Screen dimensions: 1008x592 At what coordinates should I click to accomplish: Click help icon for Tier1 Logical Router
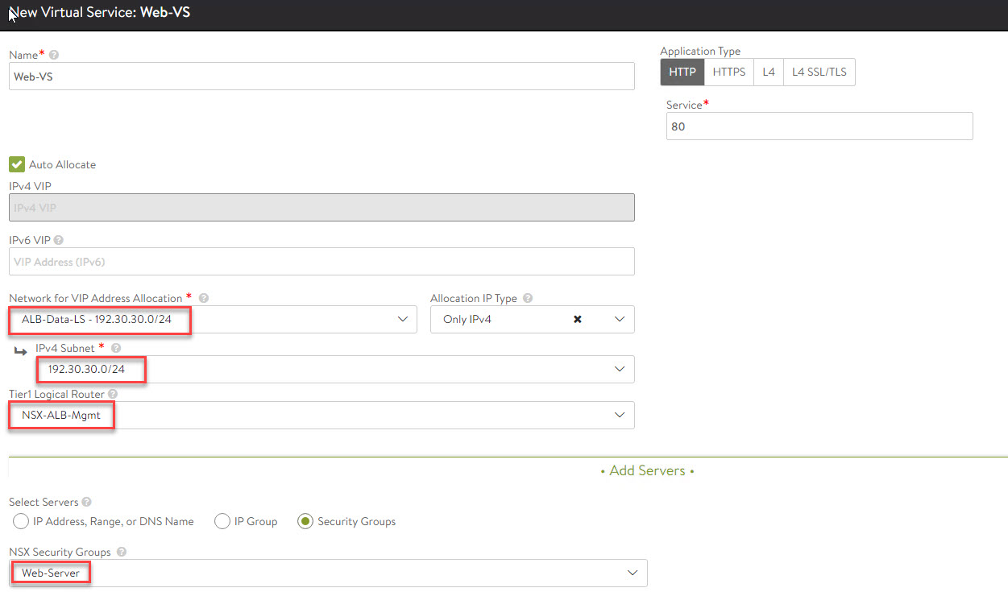point(112,394)
